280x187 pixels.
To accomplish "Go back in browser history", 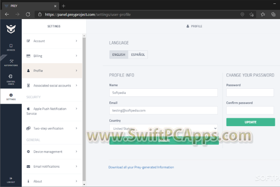I will [7, 14].
